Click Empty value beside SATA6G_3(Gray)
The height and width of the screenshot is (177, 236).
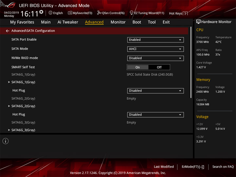click(x=131, y=123)
